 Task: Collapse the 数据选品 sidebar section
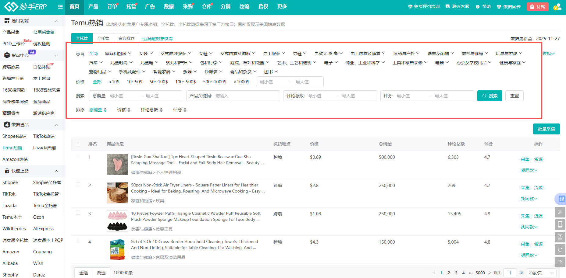coord(56,125)
